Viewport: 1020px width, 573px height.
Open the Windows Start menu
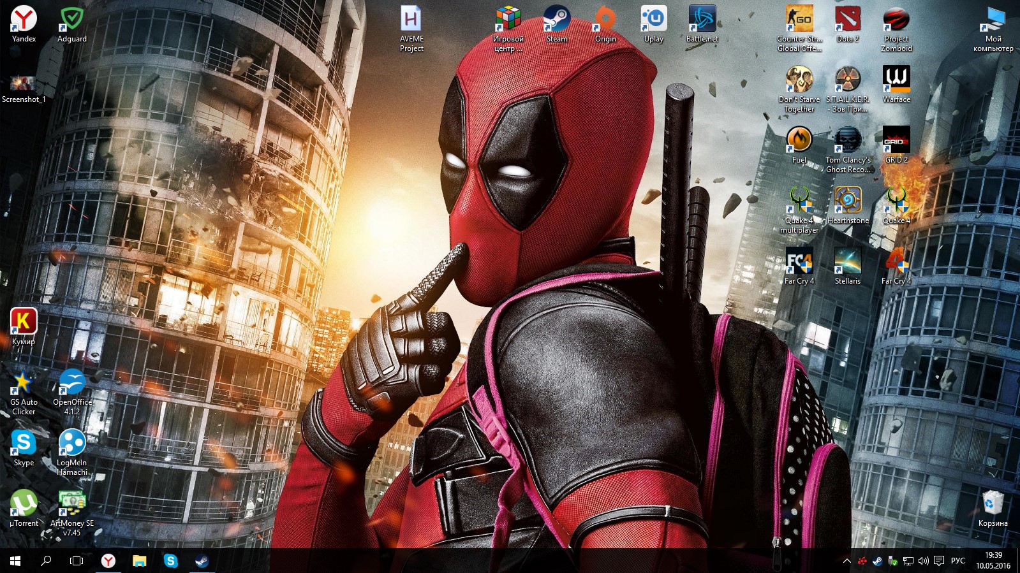[15, 561]
